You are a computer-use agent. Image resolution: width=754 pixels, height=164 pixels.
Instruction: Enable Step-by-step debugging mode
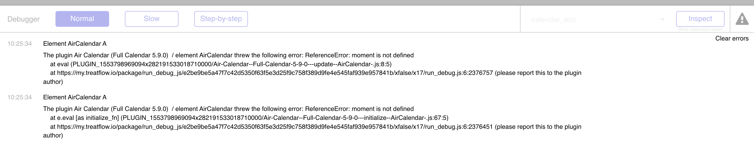(221, 19)
